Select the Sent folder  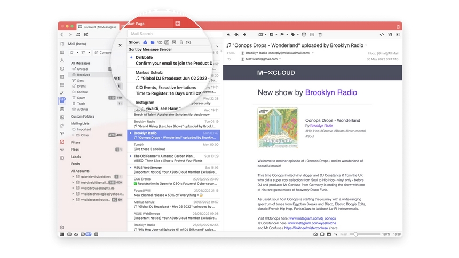81,81
